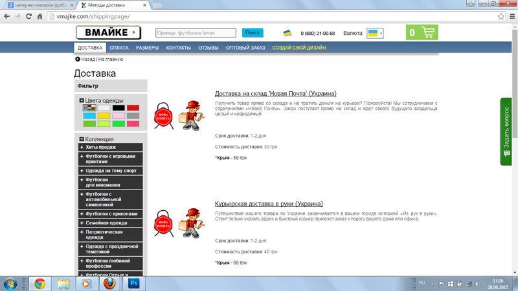Collapse the Цвета одежды filter section
518x291 pixels.
(x=82, y=100)
